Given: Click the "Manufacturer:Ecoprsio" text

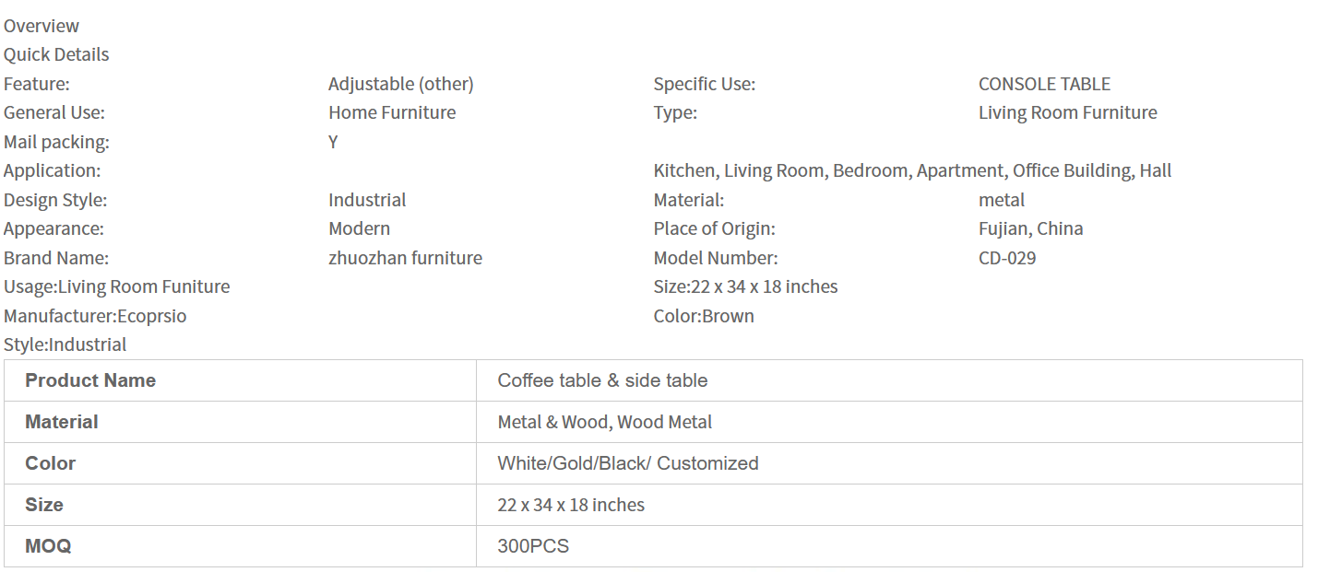Looking at the screenshot, I should point(95,316).
